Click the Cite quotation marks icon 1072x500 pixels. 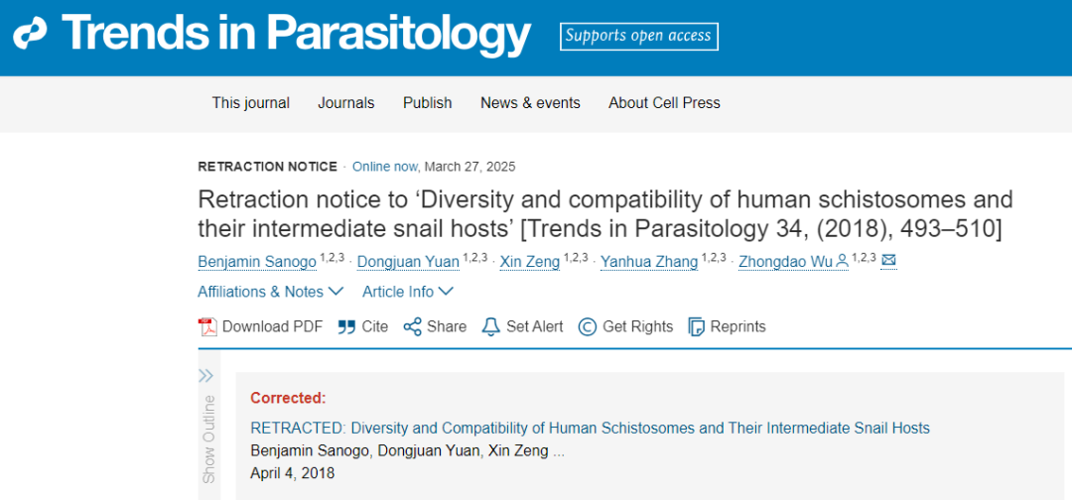coord(346,327)
